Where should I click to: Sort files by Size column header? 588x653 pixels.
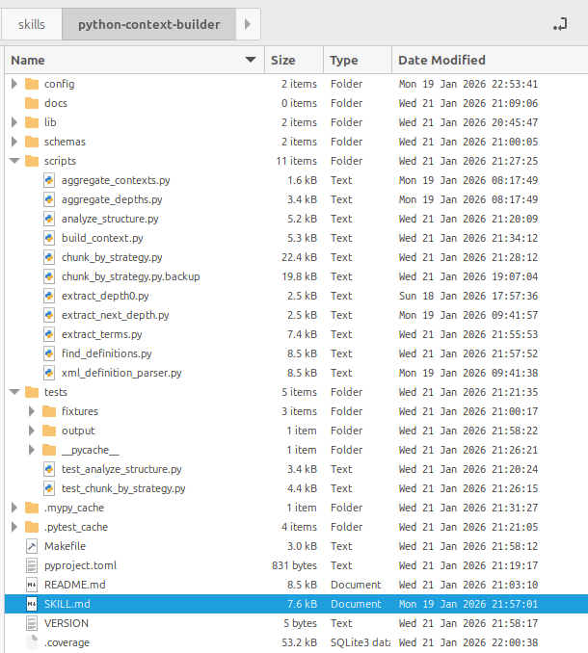click(283, 60)
